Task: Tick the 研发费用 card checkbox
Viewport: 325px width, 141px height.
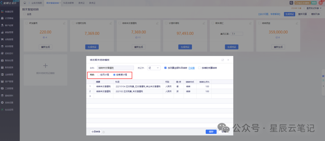Action: 26,23
